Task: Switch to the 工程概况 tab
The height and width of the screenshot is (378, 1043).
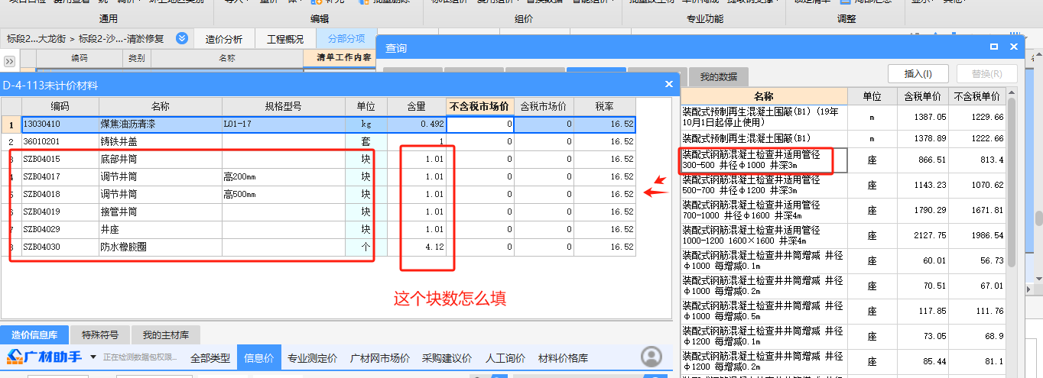Action: [284, 39]
